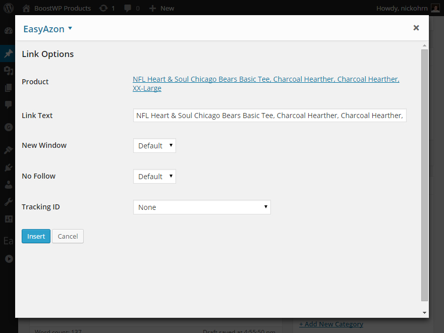Close the EasyAzon dialog

[x=416, y=28]
